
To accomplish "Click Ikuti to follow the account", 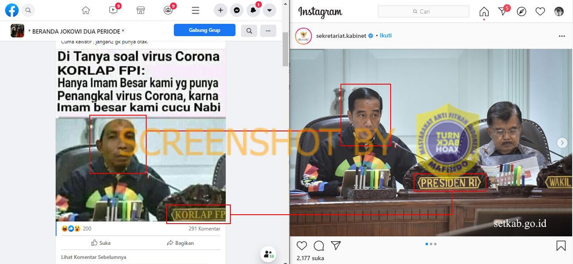I will pos(386,35).
